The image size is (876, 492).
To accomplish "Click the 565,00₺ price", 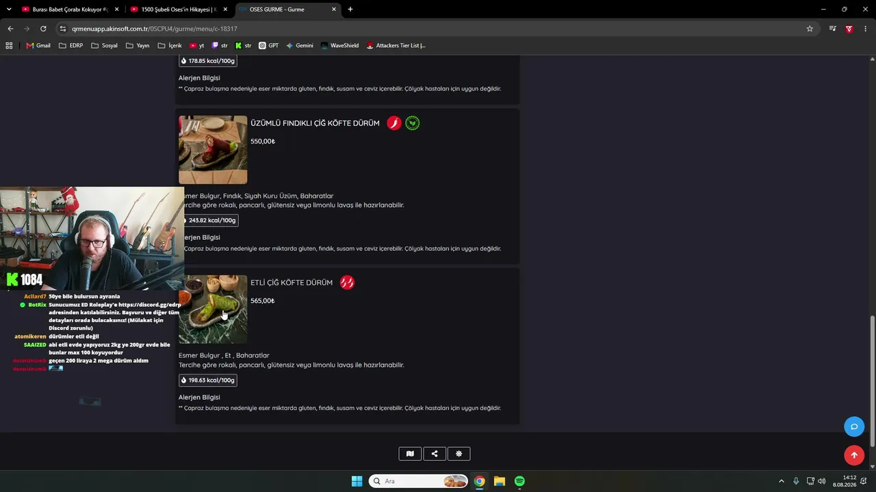I will pos(263,301).
